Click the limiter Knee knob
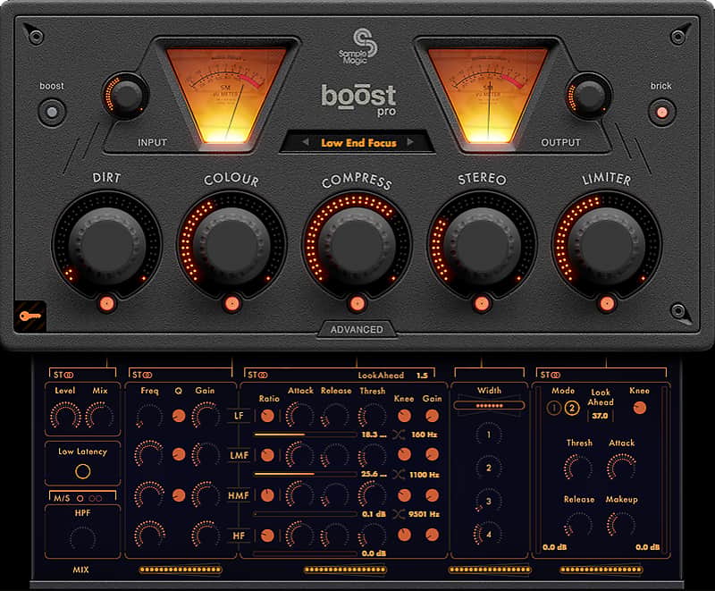The height and width of the screenshot is (591, 715). point(640,408)
